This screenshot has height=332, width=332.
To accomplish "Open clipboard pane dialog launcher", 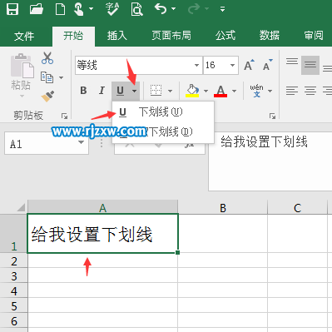I will [x=65, y=116].
